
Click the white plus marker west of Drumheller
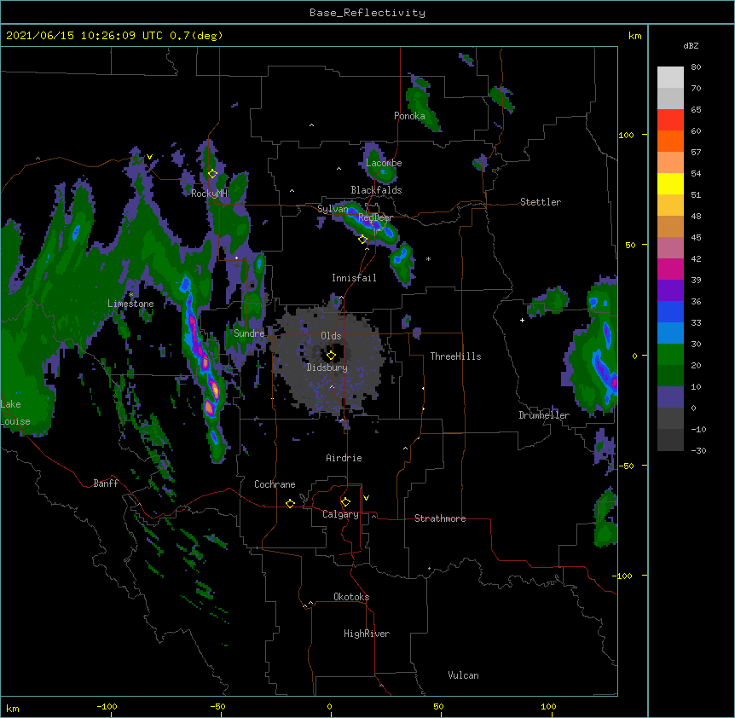click(522, 320)
